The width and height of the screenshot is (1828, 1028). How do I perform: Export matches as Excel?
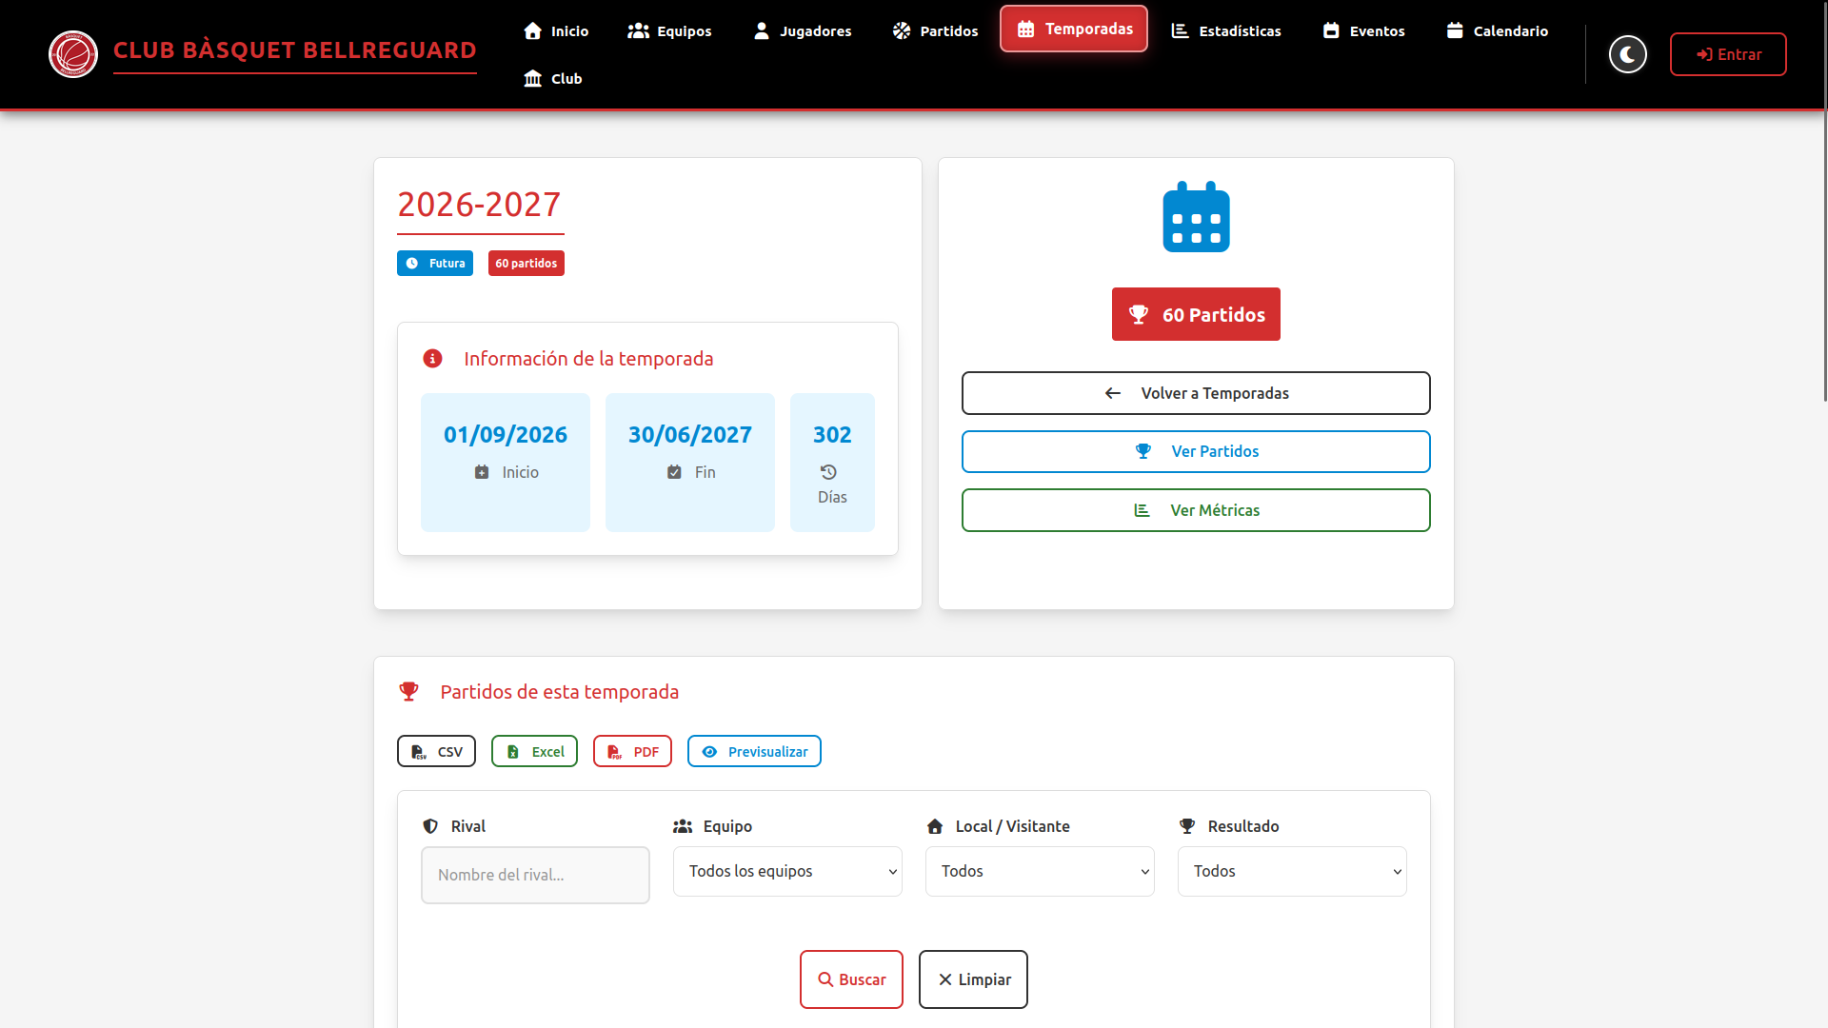pos(534,751)
